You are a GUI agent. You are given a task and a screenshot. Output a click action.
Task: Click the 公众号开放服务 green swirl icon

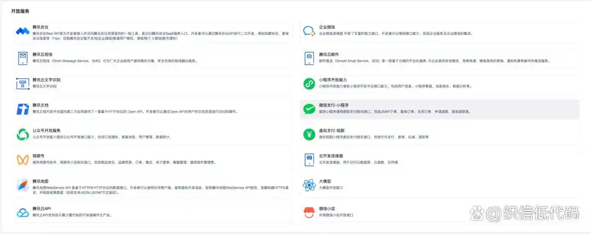pyautogui.click(x=22, y=134)
